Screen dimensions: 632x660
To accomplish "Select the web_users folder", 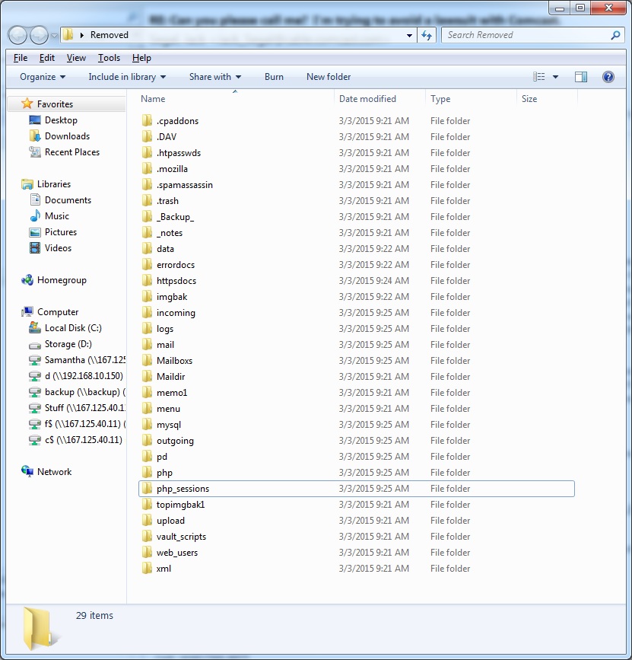I will point(177,553).
